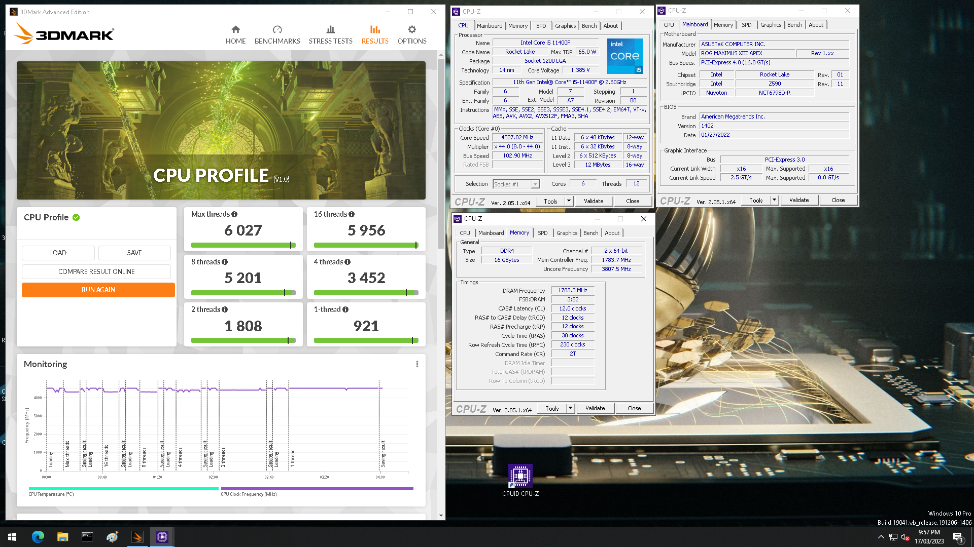Show info for 1-thread score

coord(345,309)
